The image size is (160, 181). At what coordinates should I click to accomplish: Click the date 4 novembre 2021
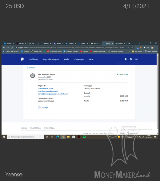pyautogui.click(x=44, y=77)
